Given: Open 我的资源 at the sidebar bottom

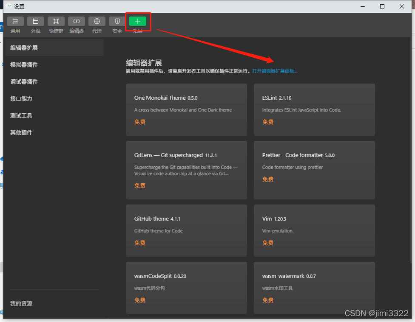Looking at the screenshot, I should click(21, 303).
